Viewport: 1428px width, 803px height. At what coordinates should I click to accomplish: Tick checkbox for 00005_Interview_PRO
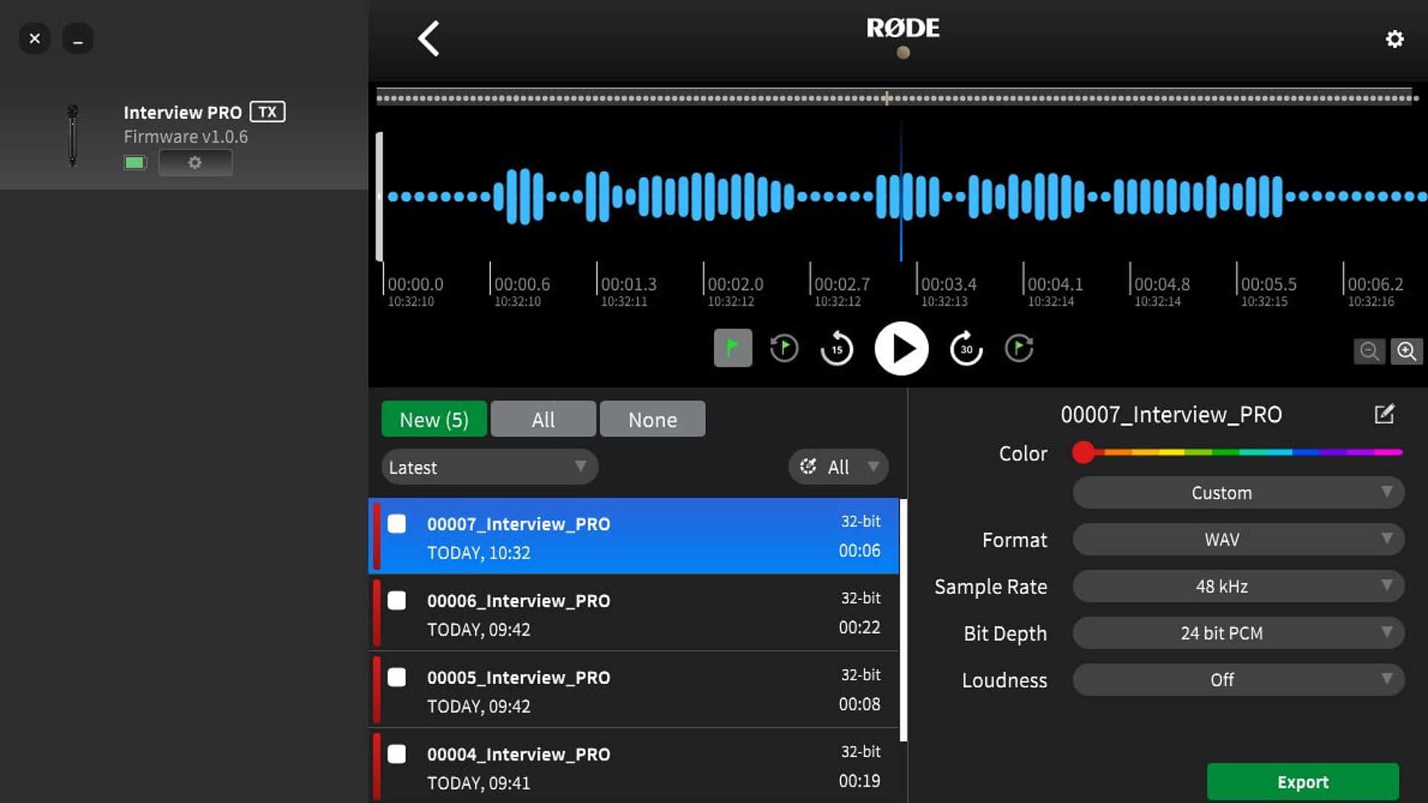(x=397, y=677)
